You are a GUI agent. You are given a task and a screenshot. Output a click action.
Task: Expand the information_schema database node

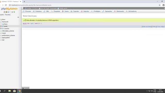(1, 31)
